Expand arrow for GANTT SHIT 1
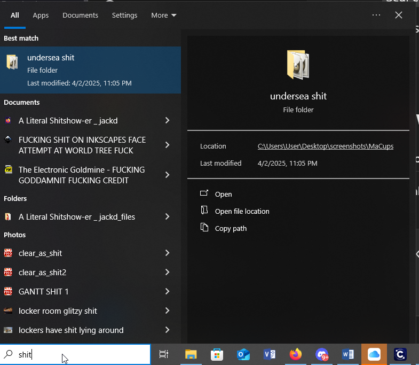This screenshot has width=419, height=365. pos(167,291)
